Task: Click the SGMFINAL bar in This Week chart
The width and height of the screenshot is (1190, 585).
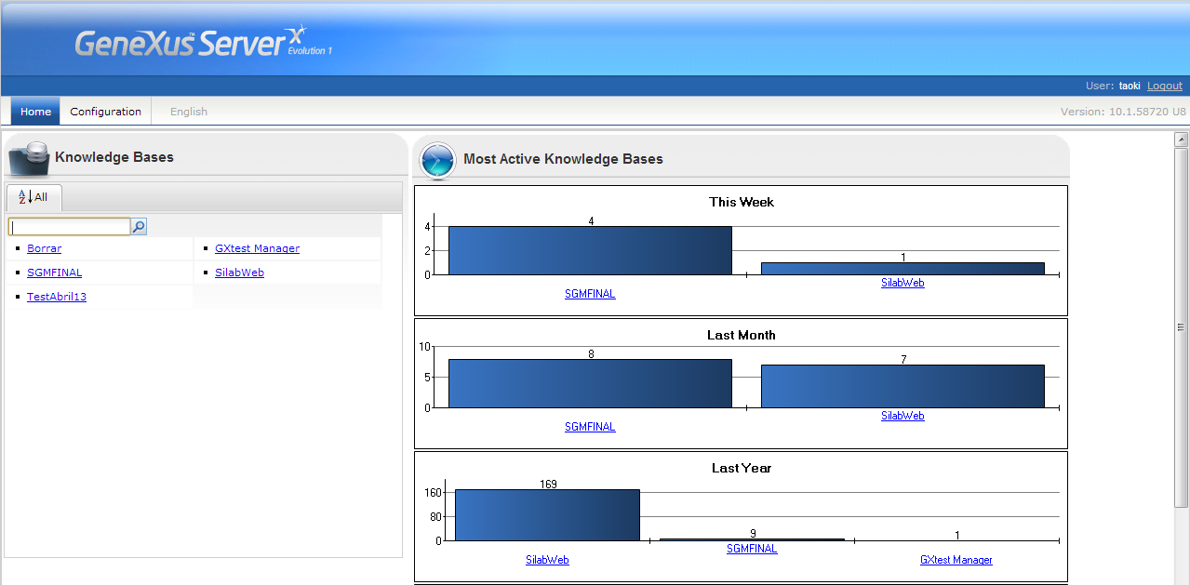Action: [590, 250]
